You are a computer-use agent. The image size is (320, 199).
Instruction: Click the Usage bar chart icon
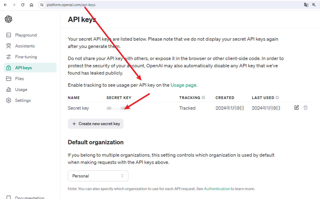point(9,89)
